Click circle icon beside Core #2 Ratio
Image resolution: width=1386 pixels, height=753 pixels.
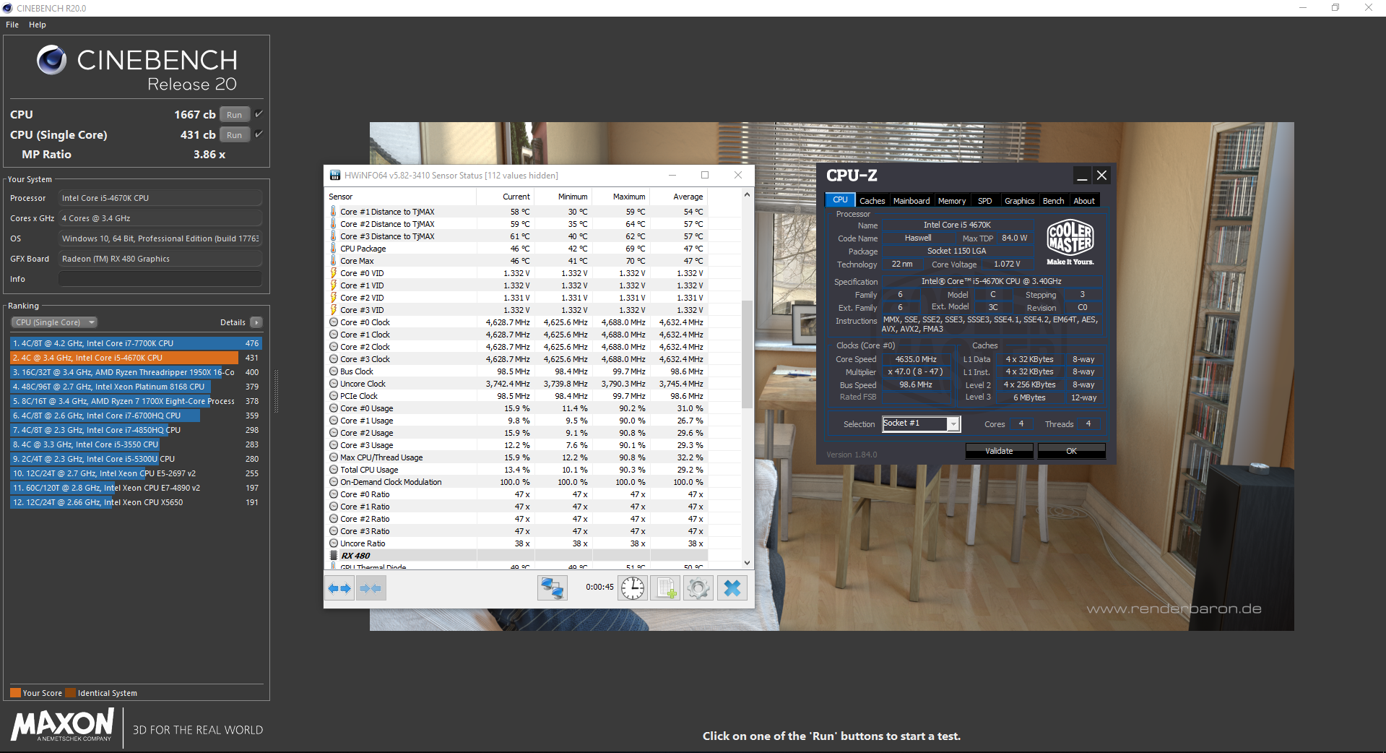click(x=334, y=519)
